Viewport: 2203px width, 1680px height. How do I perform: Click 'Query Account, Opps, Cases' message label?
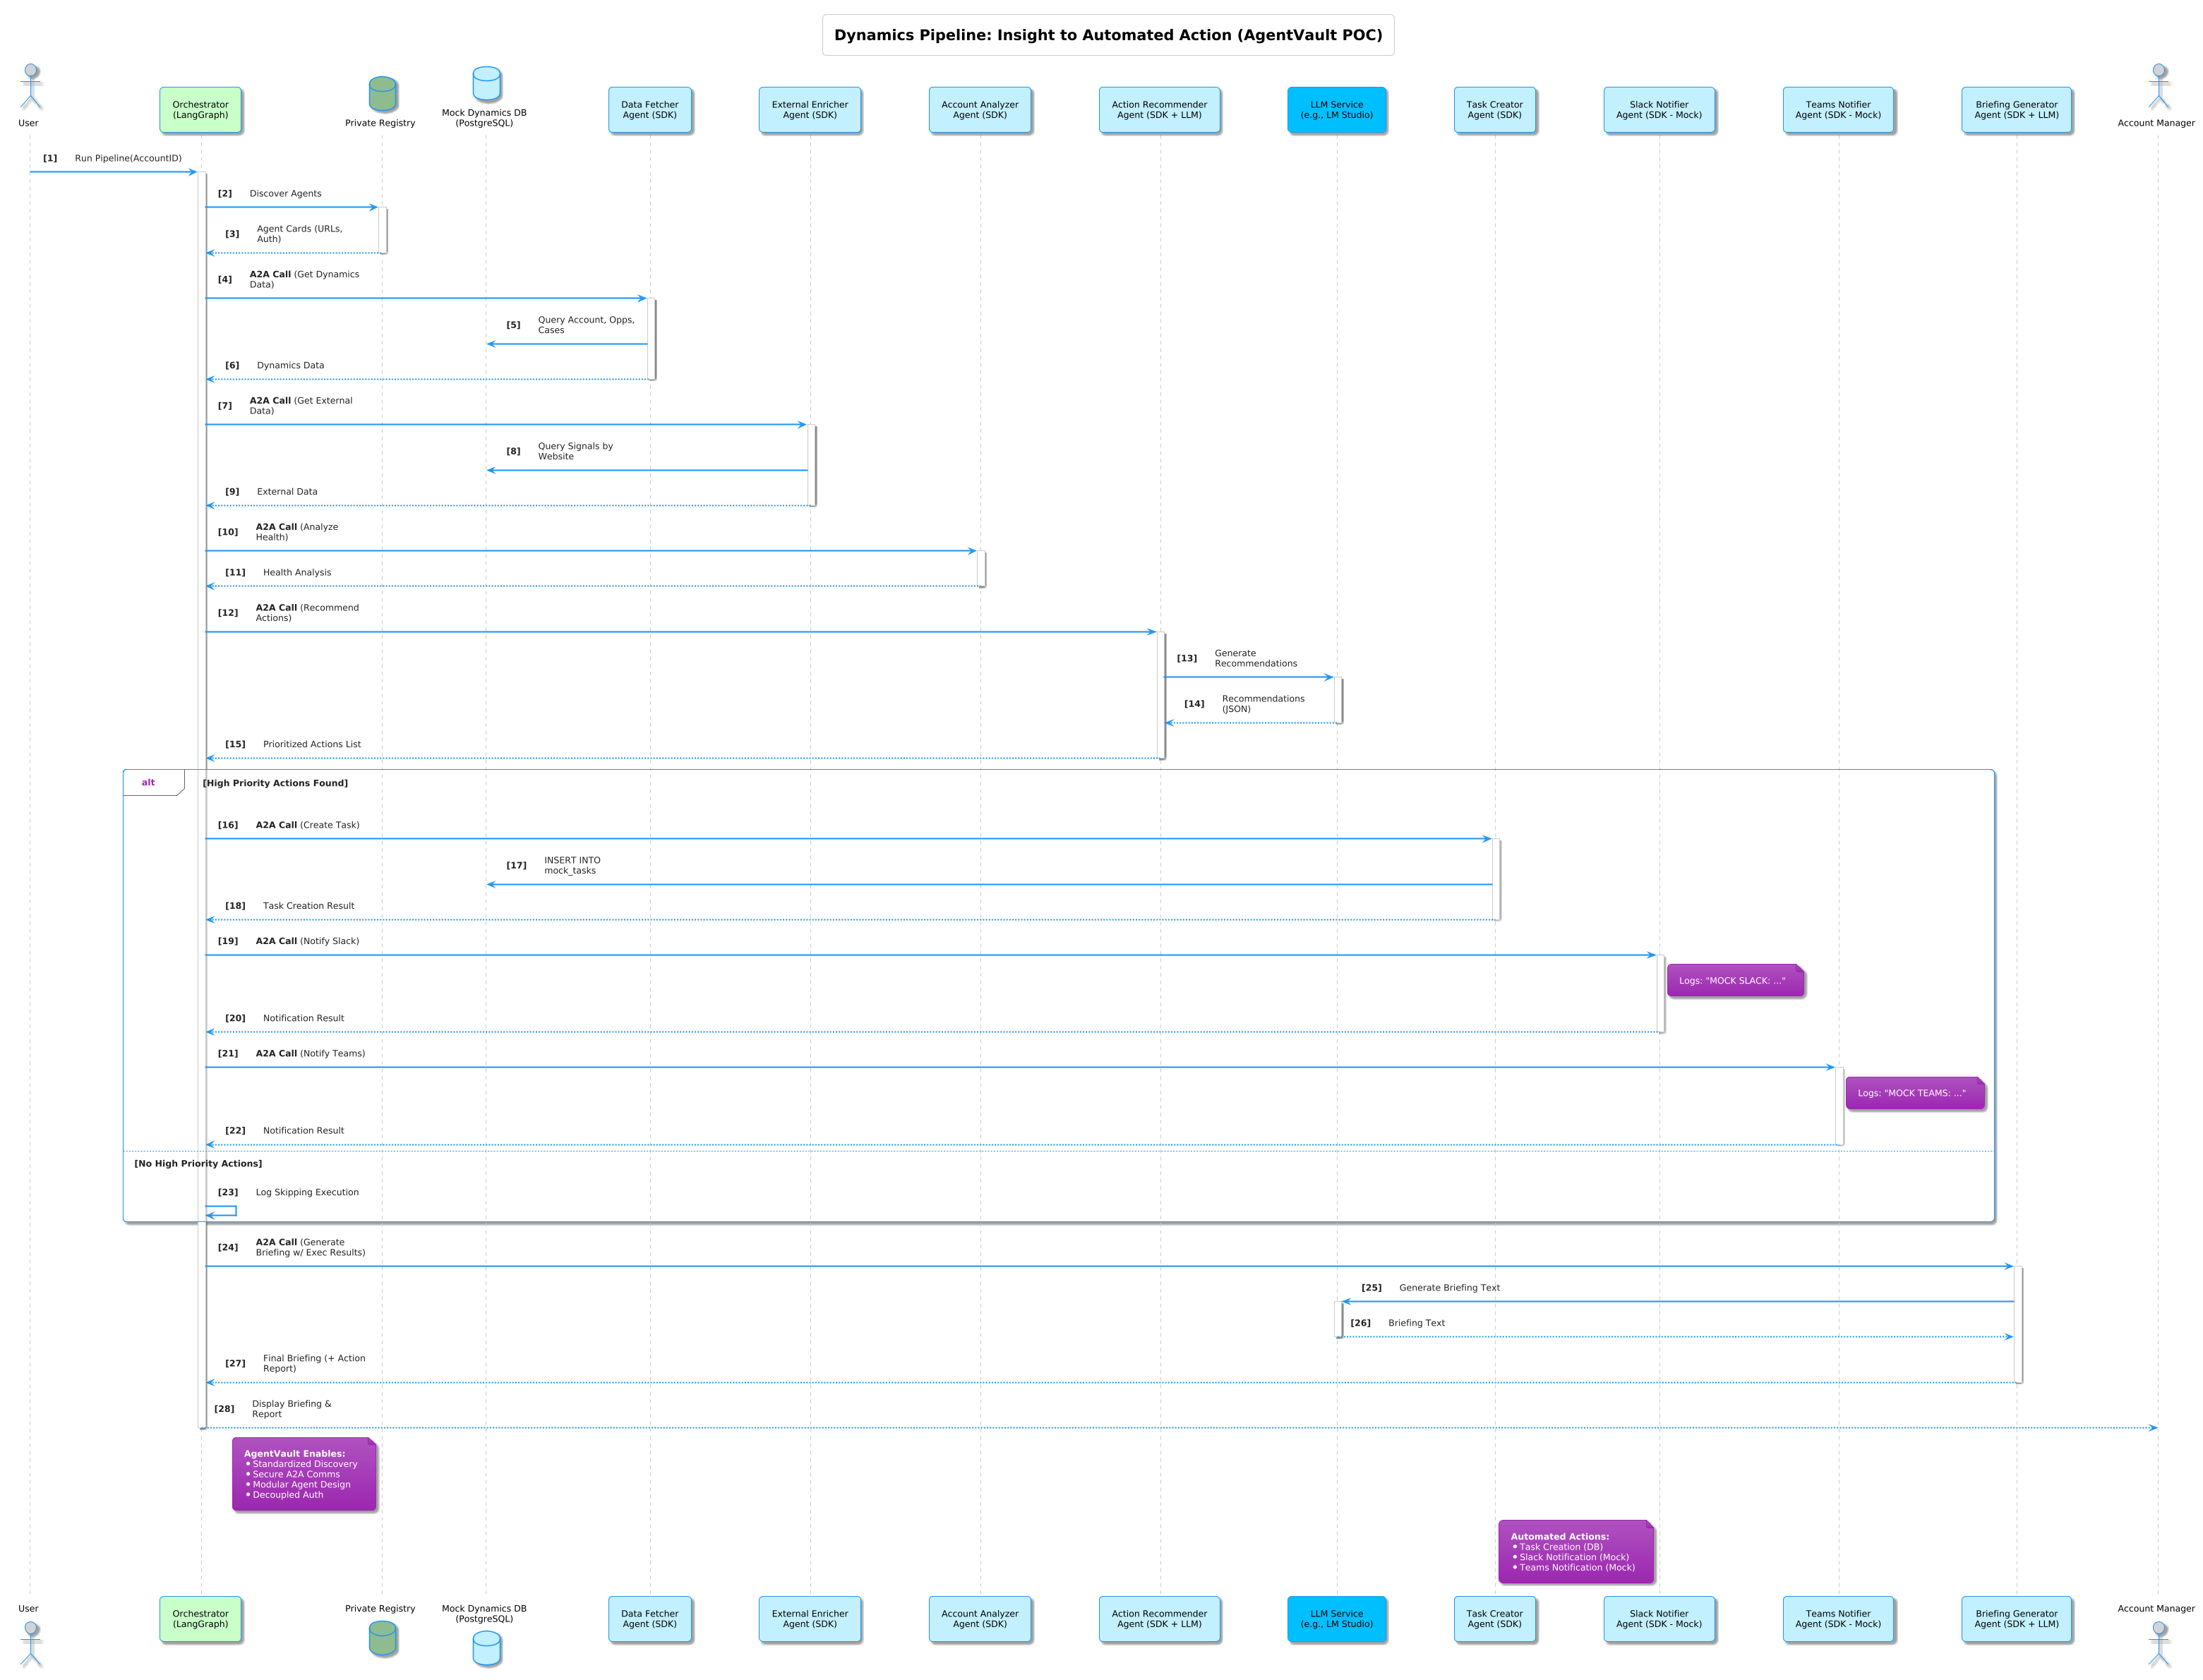587,325
